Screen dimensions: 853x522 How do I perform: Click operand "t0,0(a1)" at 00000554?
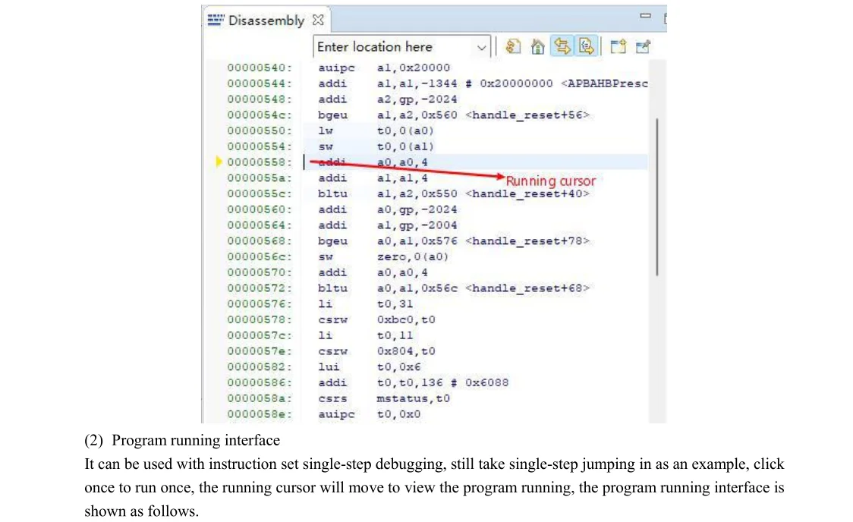(x=405, y=147)
